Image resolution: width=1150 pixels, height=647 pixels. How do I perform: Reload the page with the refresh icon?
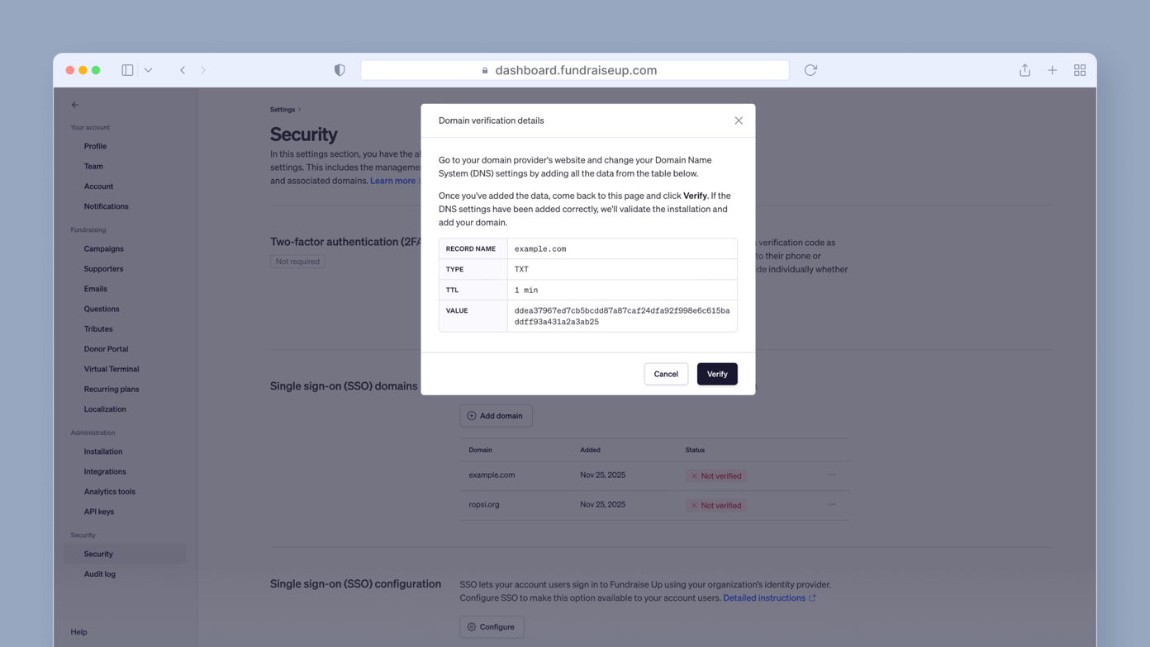coord(810,70)
